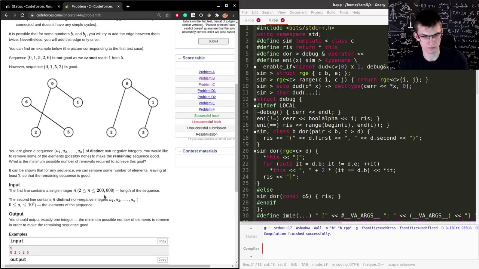This screenshot has width=479, height=269.
Task: Open the Problem D1 link
Action: 207,91
